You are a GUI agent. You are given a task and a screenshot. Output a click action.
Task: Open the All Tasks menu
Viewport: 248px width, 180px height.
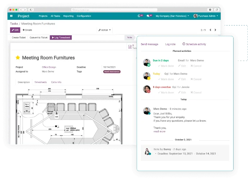[x=55, y=16]
